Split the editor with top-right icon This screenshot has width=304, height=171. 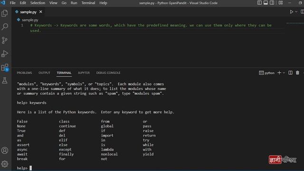[302, 12]
